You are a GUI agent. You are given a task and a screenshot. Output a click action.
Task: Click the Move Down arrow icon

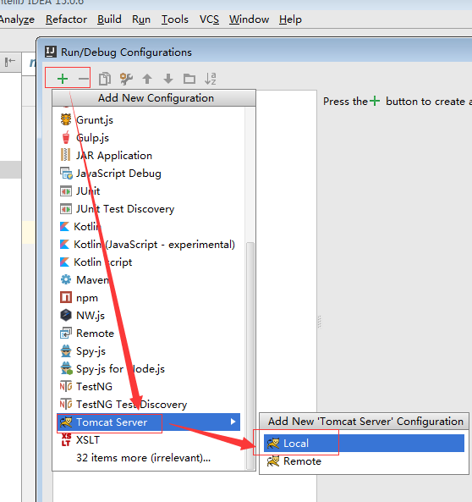pos(168,79)
